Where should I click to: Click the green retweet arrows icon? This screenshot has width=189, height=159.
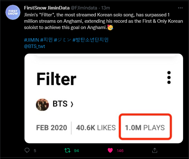click(67, 150)
